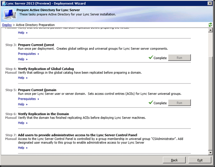Click the 'Verify Replication of Global Catalog' heading
This screenshot has height=167, width=215.
point(46,69)
